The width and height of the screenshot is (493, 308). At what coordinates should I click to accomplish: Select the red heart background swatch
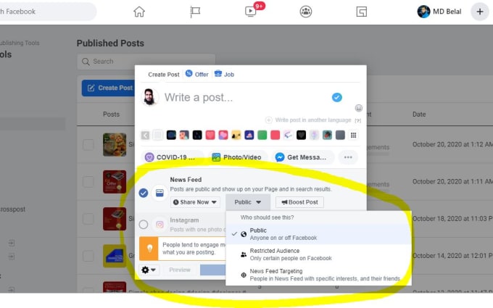(210, 136)
